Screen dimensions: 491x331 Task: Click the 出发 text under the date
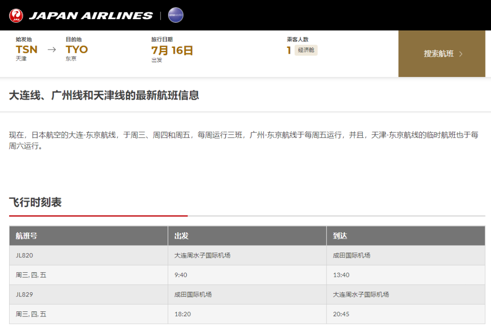156,60
